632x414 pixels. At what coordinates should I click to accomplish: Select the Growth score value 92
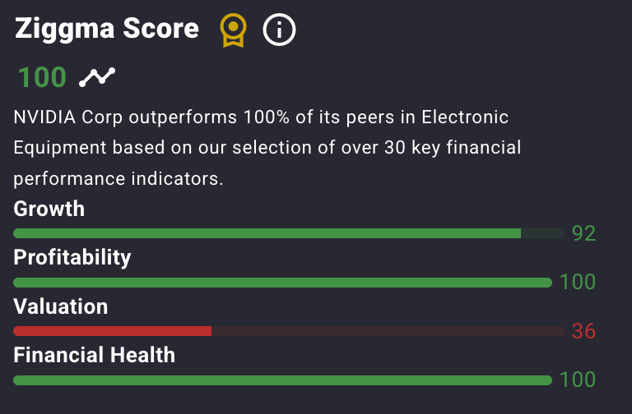583,233
